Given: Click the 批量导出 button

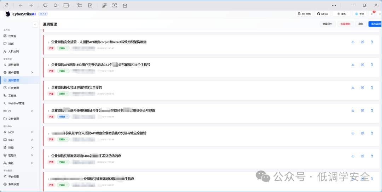Looking at the screenshot, I should 327,24.
